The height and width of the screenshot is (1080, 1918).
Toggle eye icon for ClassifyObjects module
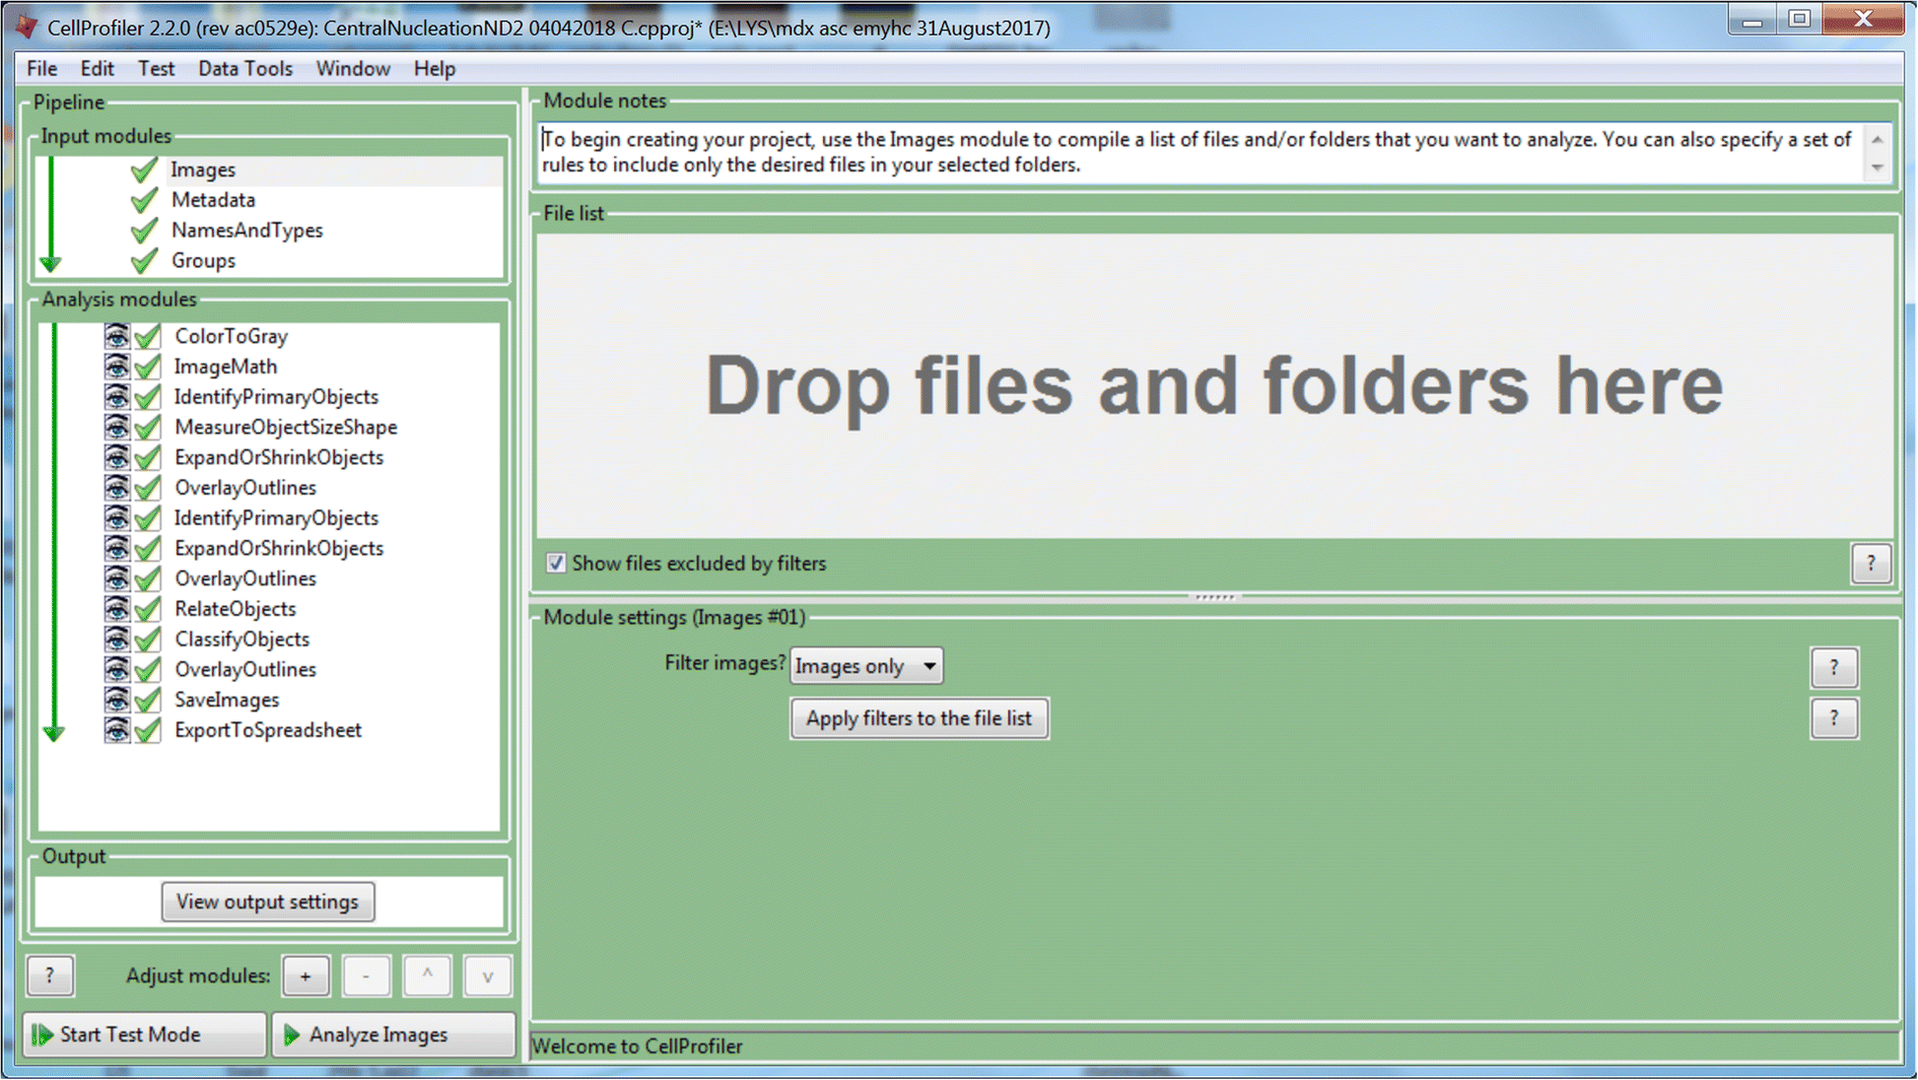click(x=117, y=639)
